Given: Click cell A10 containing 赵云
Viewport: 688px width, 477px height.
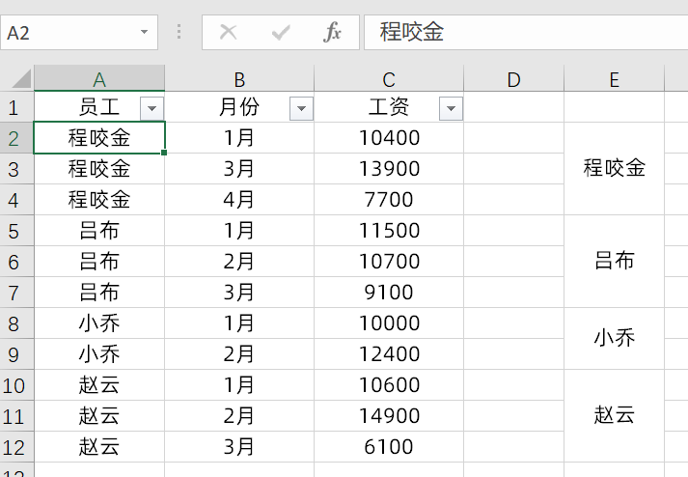Looking at the screenshot, I should (x=99, y=385).
